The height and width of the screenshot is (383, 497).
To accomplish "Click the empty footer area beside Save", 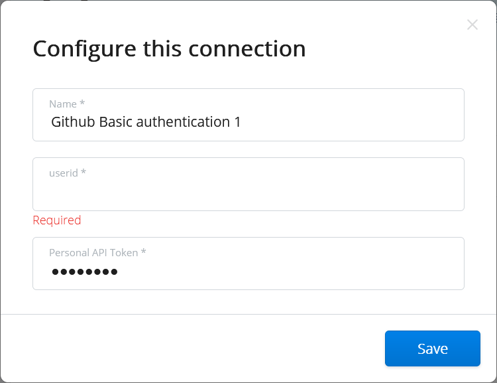I will pos(199,348).
